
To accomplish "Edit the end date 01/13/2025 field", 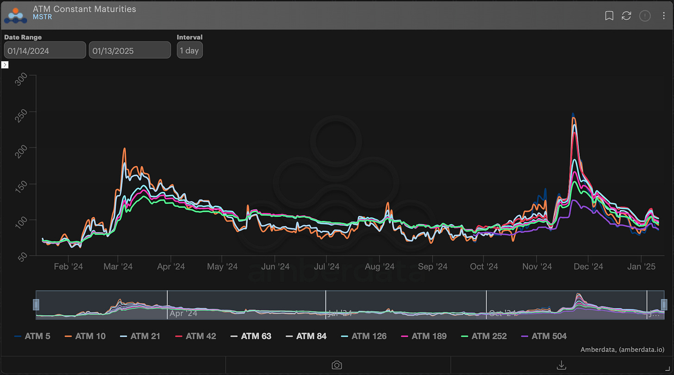I will (x=130, y=50).
